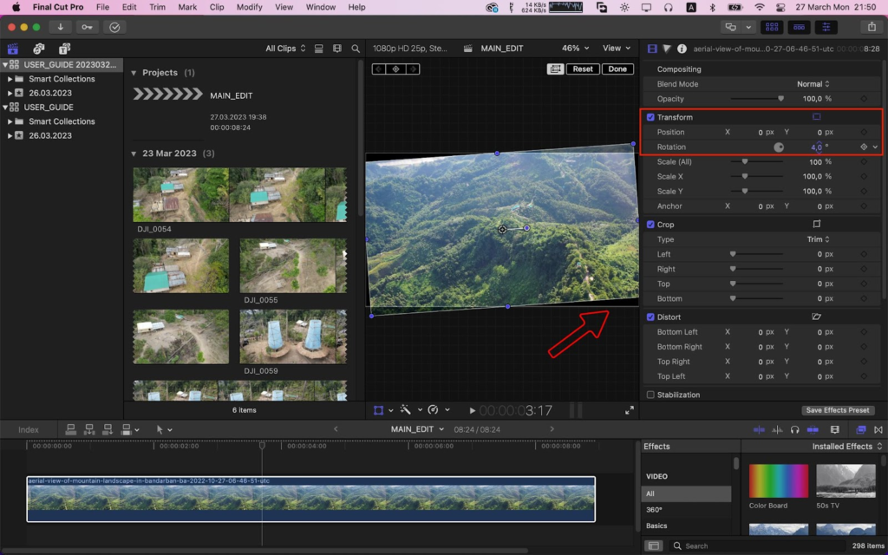This screenshot has height=555, width=888.
Task: Toggle the Inspector panel visibility button
Action: [x=826, y=27]
